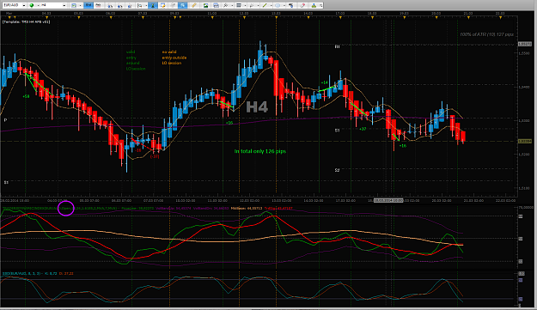537x310 pixels.
Task: Toggle the highlighted blue globe icon
Action: [182, 5]
